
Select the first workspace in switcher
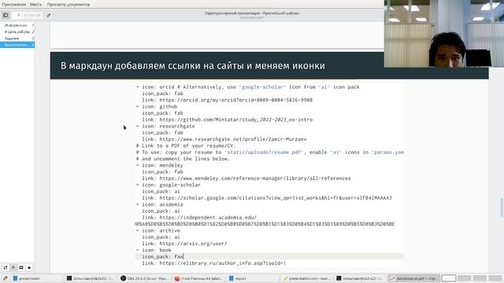point(449,278)
